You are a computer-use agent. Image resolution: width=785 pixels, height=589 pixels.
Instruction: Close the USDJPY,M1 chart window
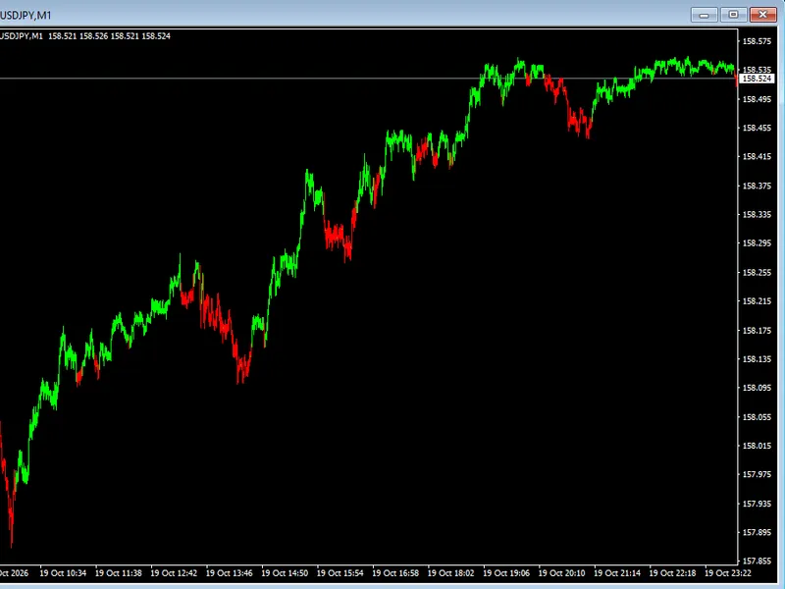tap(762, 15)
